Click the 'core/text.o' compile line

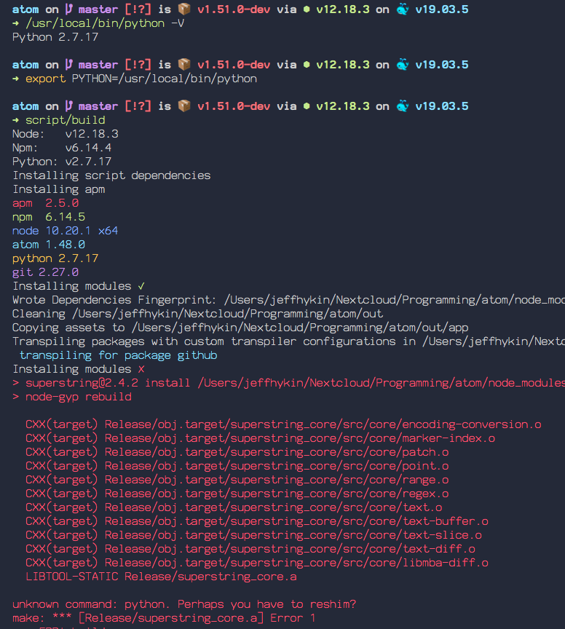tap(234, 507)
